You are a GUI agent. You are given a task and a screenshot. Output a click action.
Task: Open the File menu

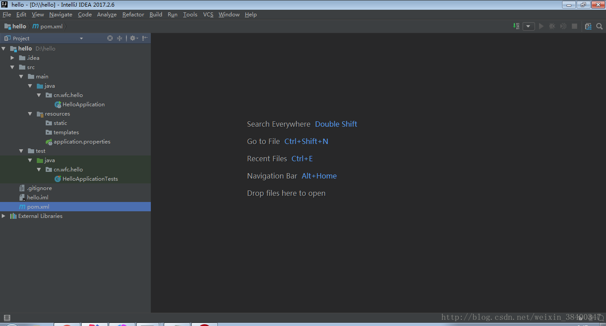click(7, 15)
